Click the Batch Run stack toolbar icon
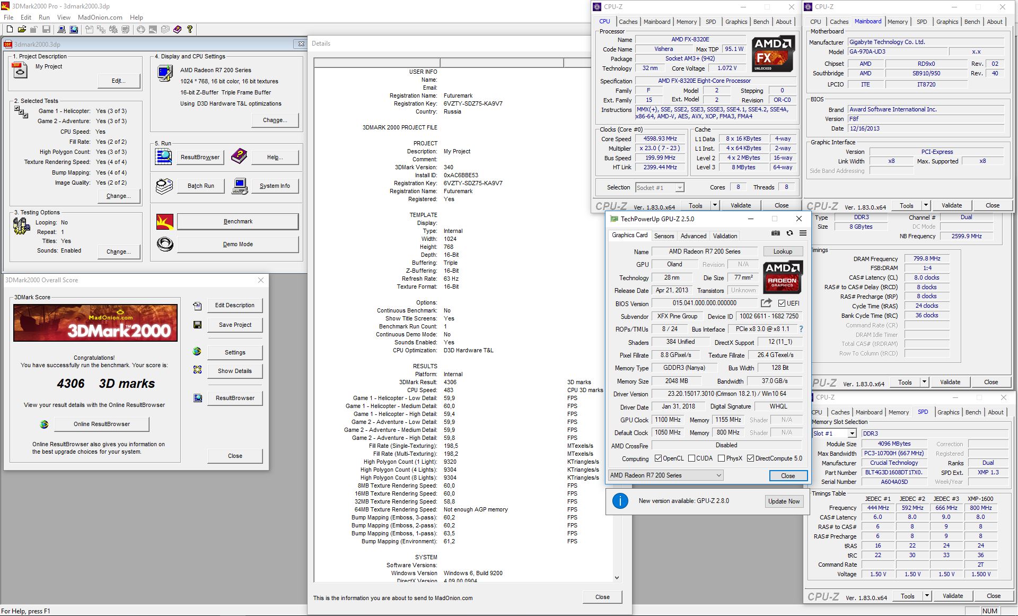This screenshot has height=616, width=1018. pyautogui.click(x=165, y=29)
